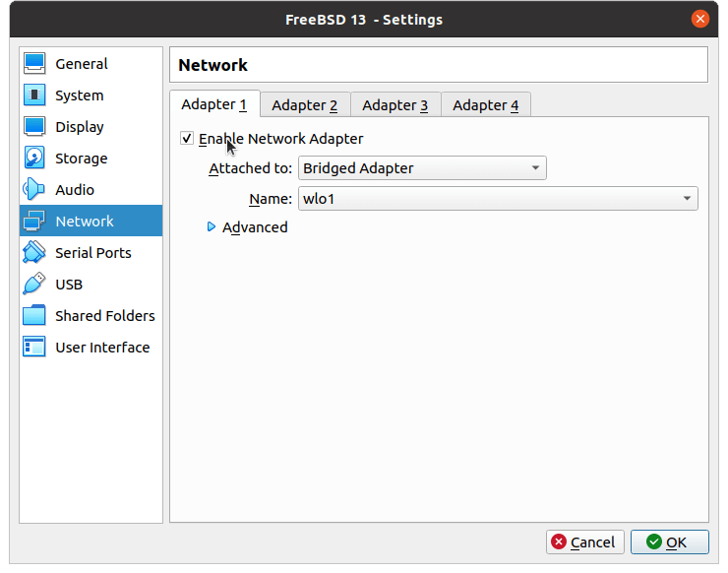Click the Storage disk icon

[x=34, y=158]
